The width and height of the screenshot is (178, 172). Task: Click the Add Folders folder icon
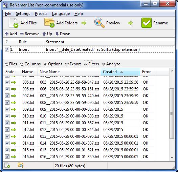click(49, 22)
